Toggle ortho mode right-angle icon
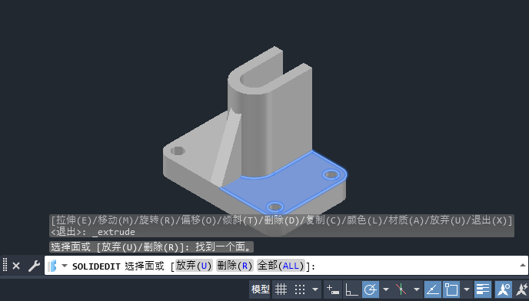529x301 pixels. pyautogui.click(x=351, y=289)
